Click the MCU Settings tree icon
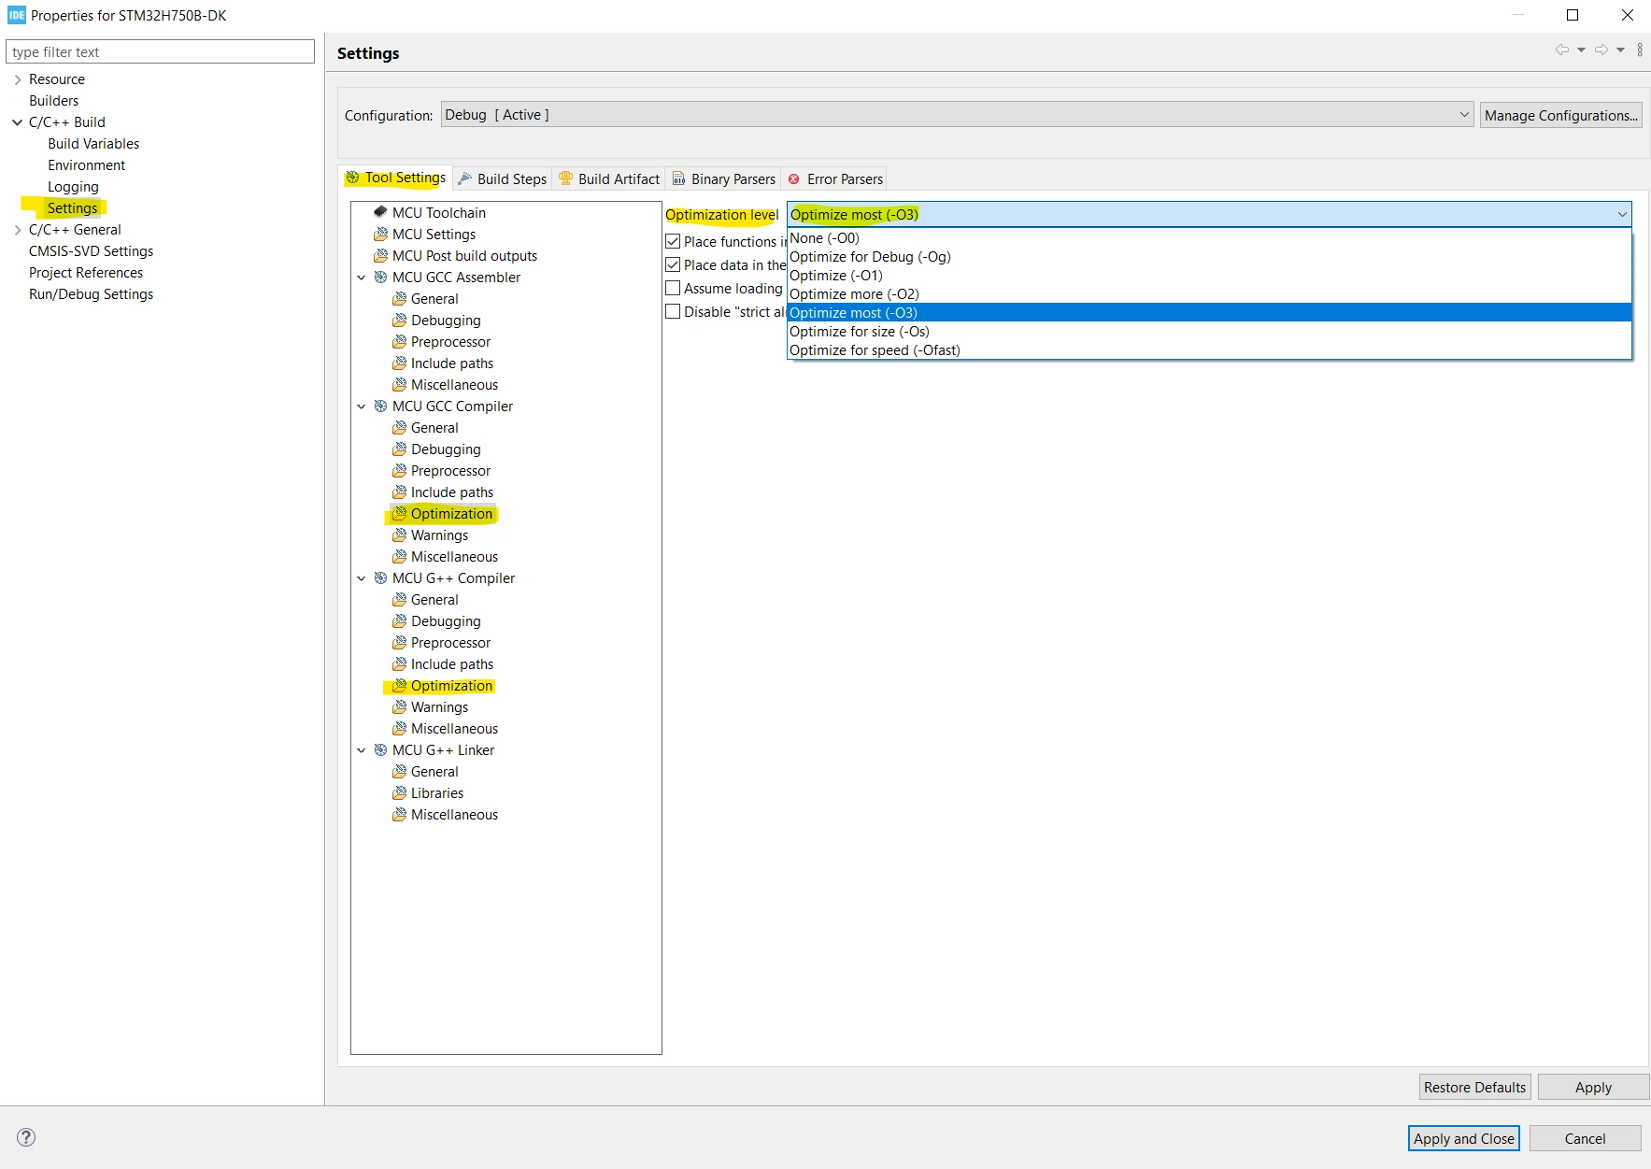 coord(380,234)
